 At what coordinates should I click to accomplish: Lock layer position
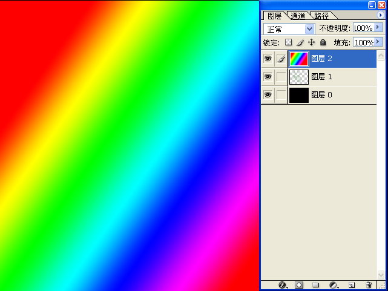click(311, 42)
